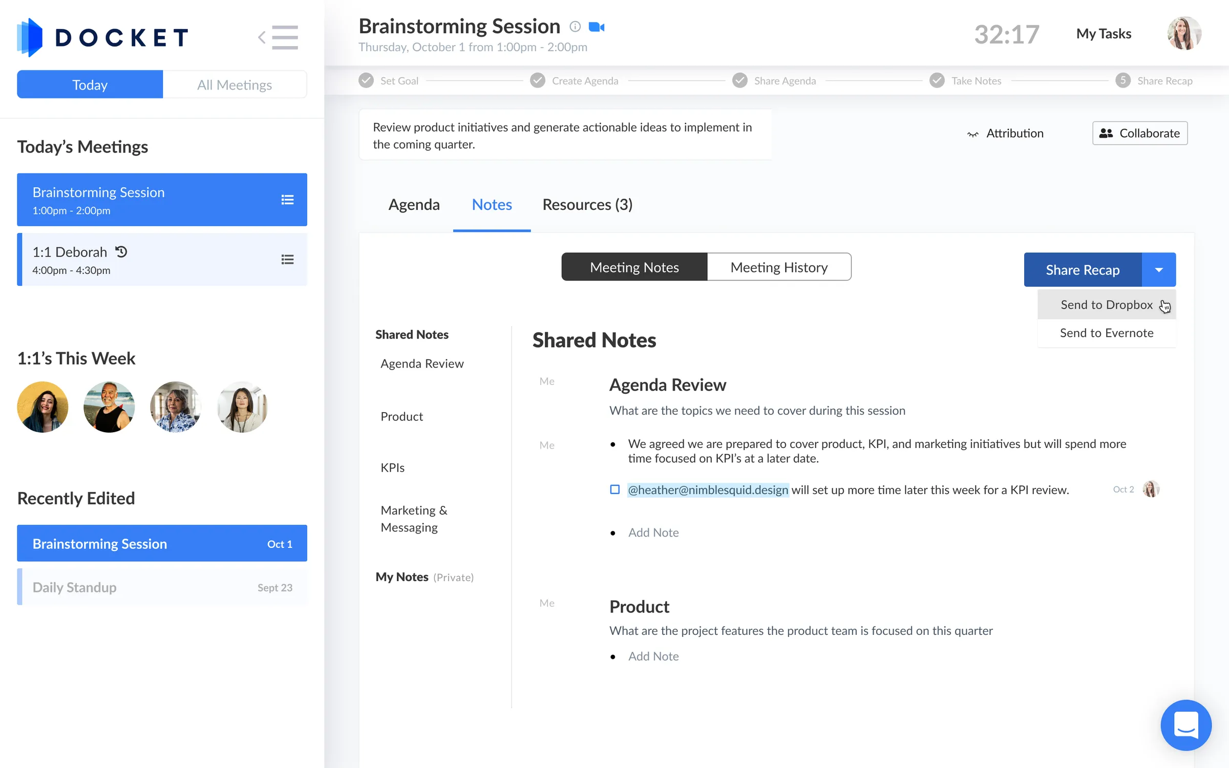Click the Docket logo
The height and width of the screenshot is (768, 1229).
coord(101,36)
